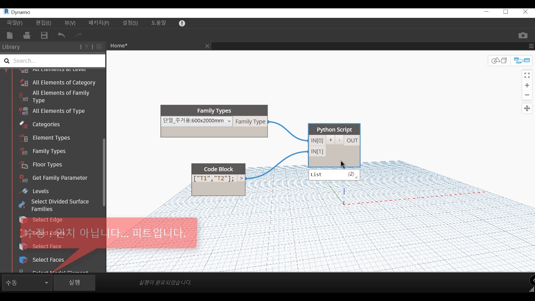Add input with Python Script plus button
This screenshot has height=301, width=535.
pyautogui.click(x=331, y=140)
